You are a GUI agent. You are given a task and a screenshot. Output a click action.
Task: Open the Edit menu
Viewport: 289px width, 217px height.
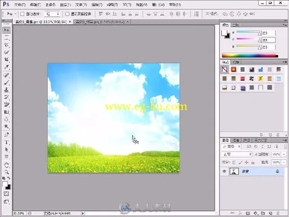point(35,5)
